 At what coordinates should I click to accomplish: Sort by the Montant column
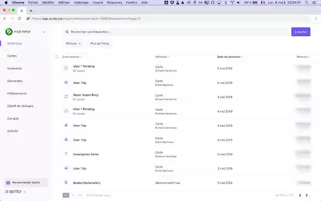coord(303,57)
